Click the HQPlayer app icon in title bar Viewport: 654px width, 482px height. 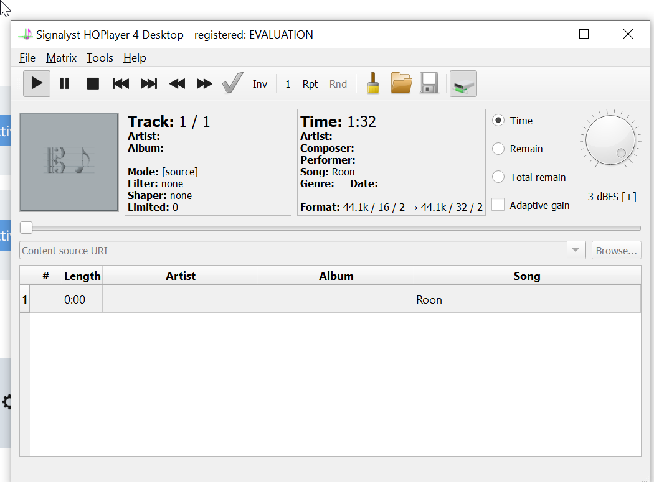tap(26, 35)
